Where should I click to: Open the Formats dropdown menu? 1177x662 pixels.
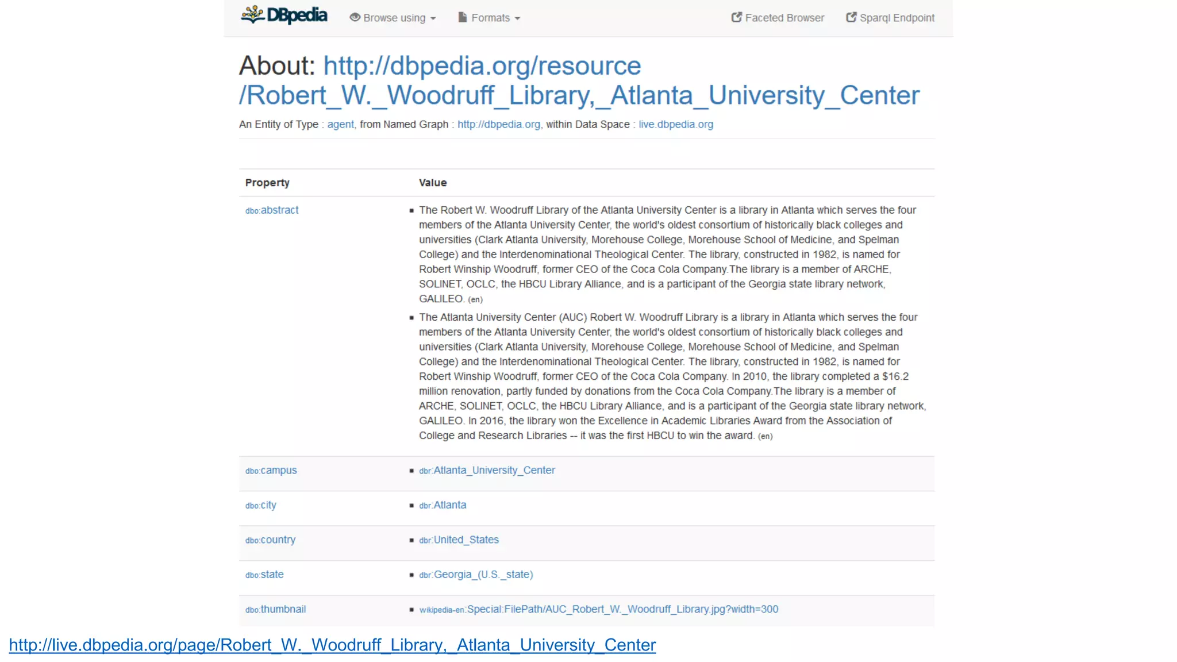[489, 18]
